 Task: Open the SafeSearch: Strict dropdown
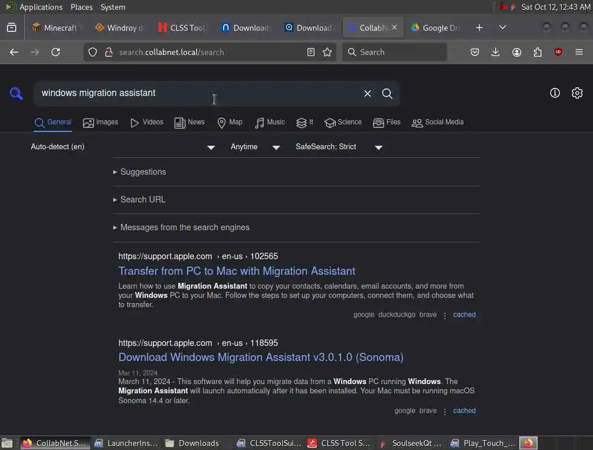[339, 147]
